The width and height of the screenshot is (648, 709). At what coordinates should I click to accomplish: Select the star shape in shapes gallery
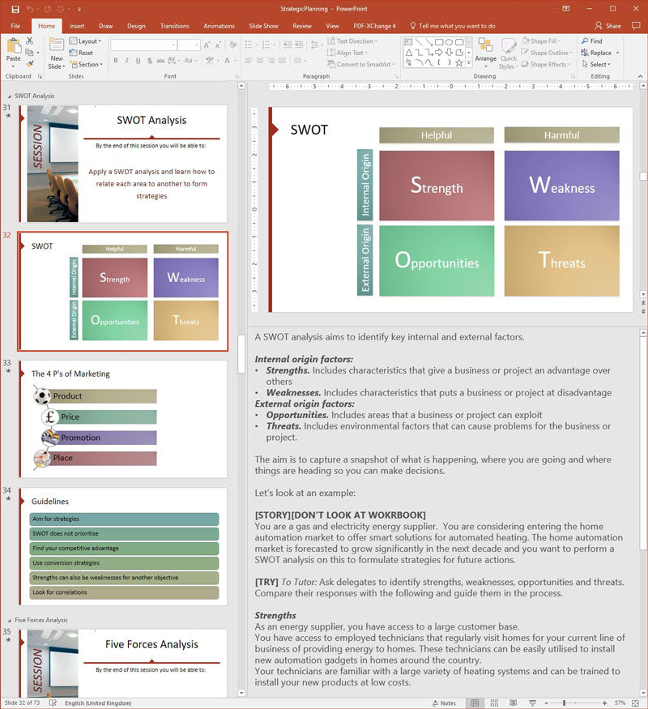(459, 63)
